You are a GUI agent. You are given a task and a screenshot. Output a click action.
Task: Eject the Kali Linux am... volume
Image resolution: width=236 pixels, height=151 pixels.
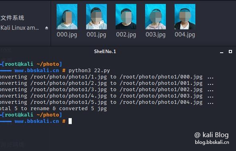coord(47,28)
